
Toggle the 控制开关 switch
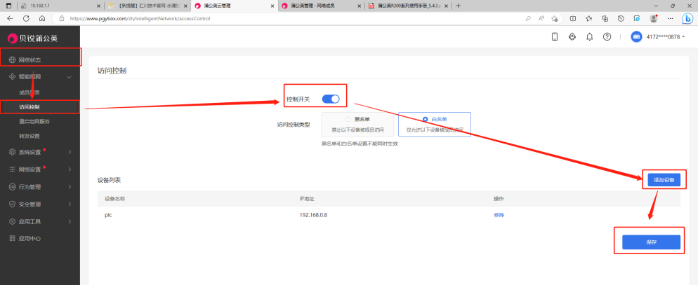[x=331, y=99]
